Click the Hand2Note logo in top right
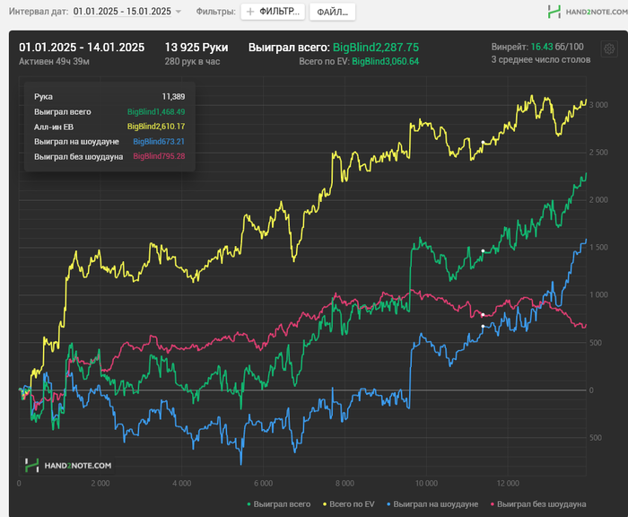 587,12
